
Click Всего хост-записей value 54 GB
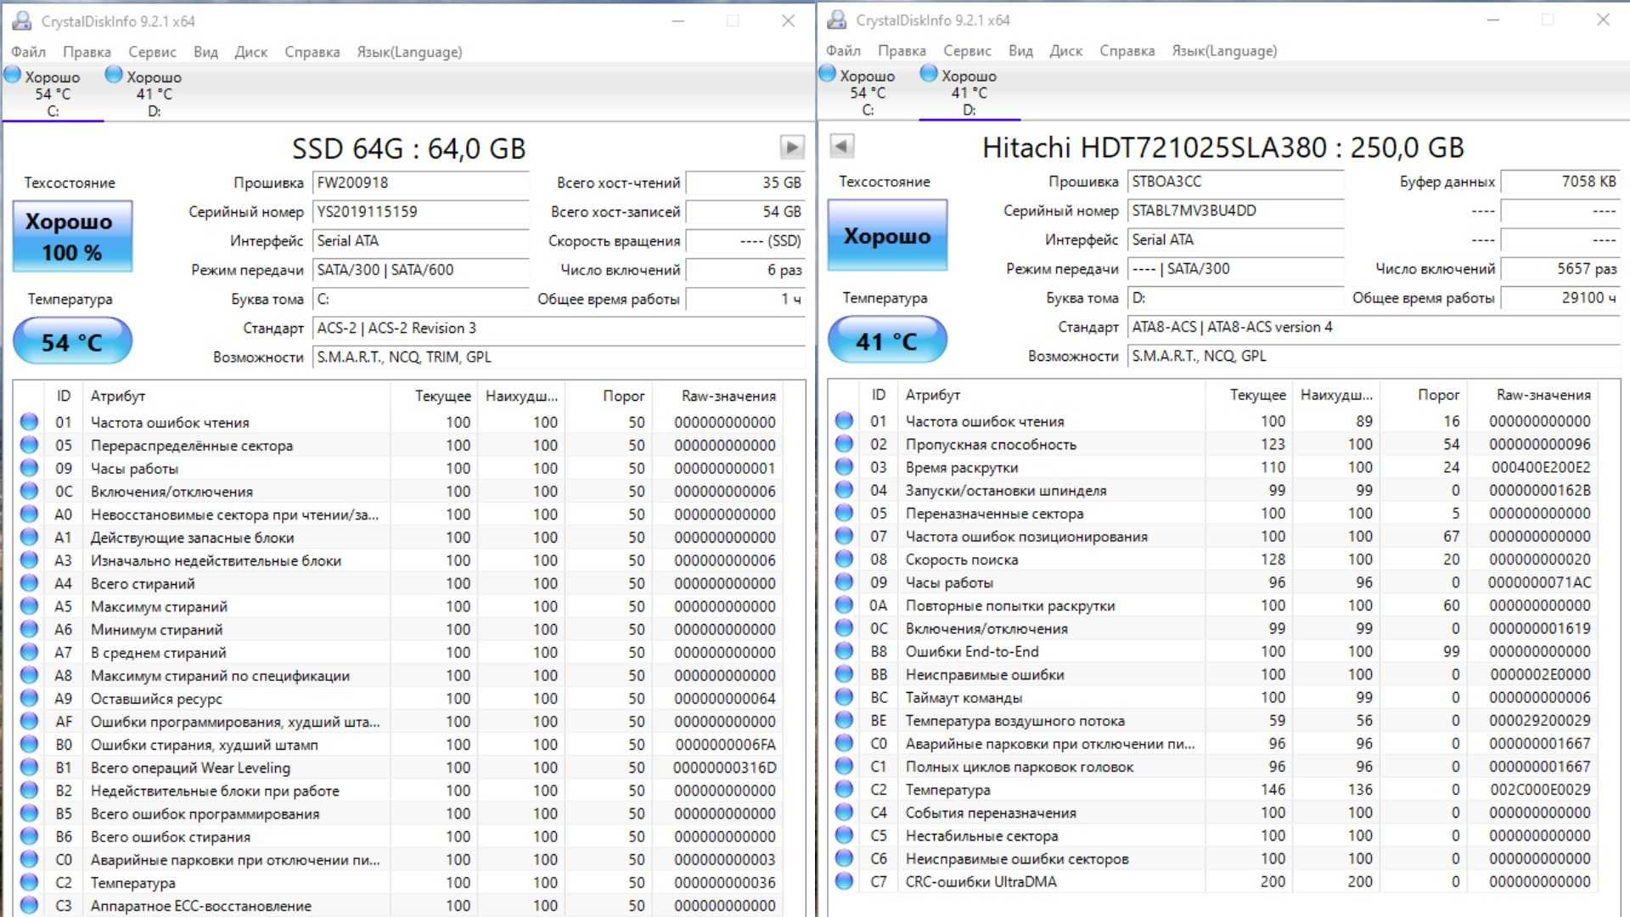745,211
